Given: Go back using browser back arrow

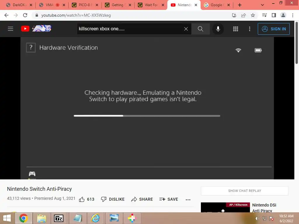Looking at the screenshot, I should tap(6, 15).
